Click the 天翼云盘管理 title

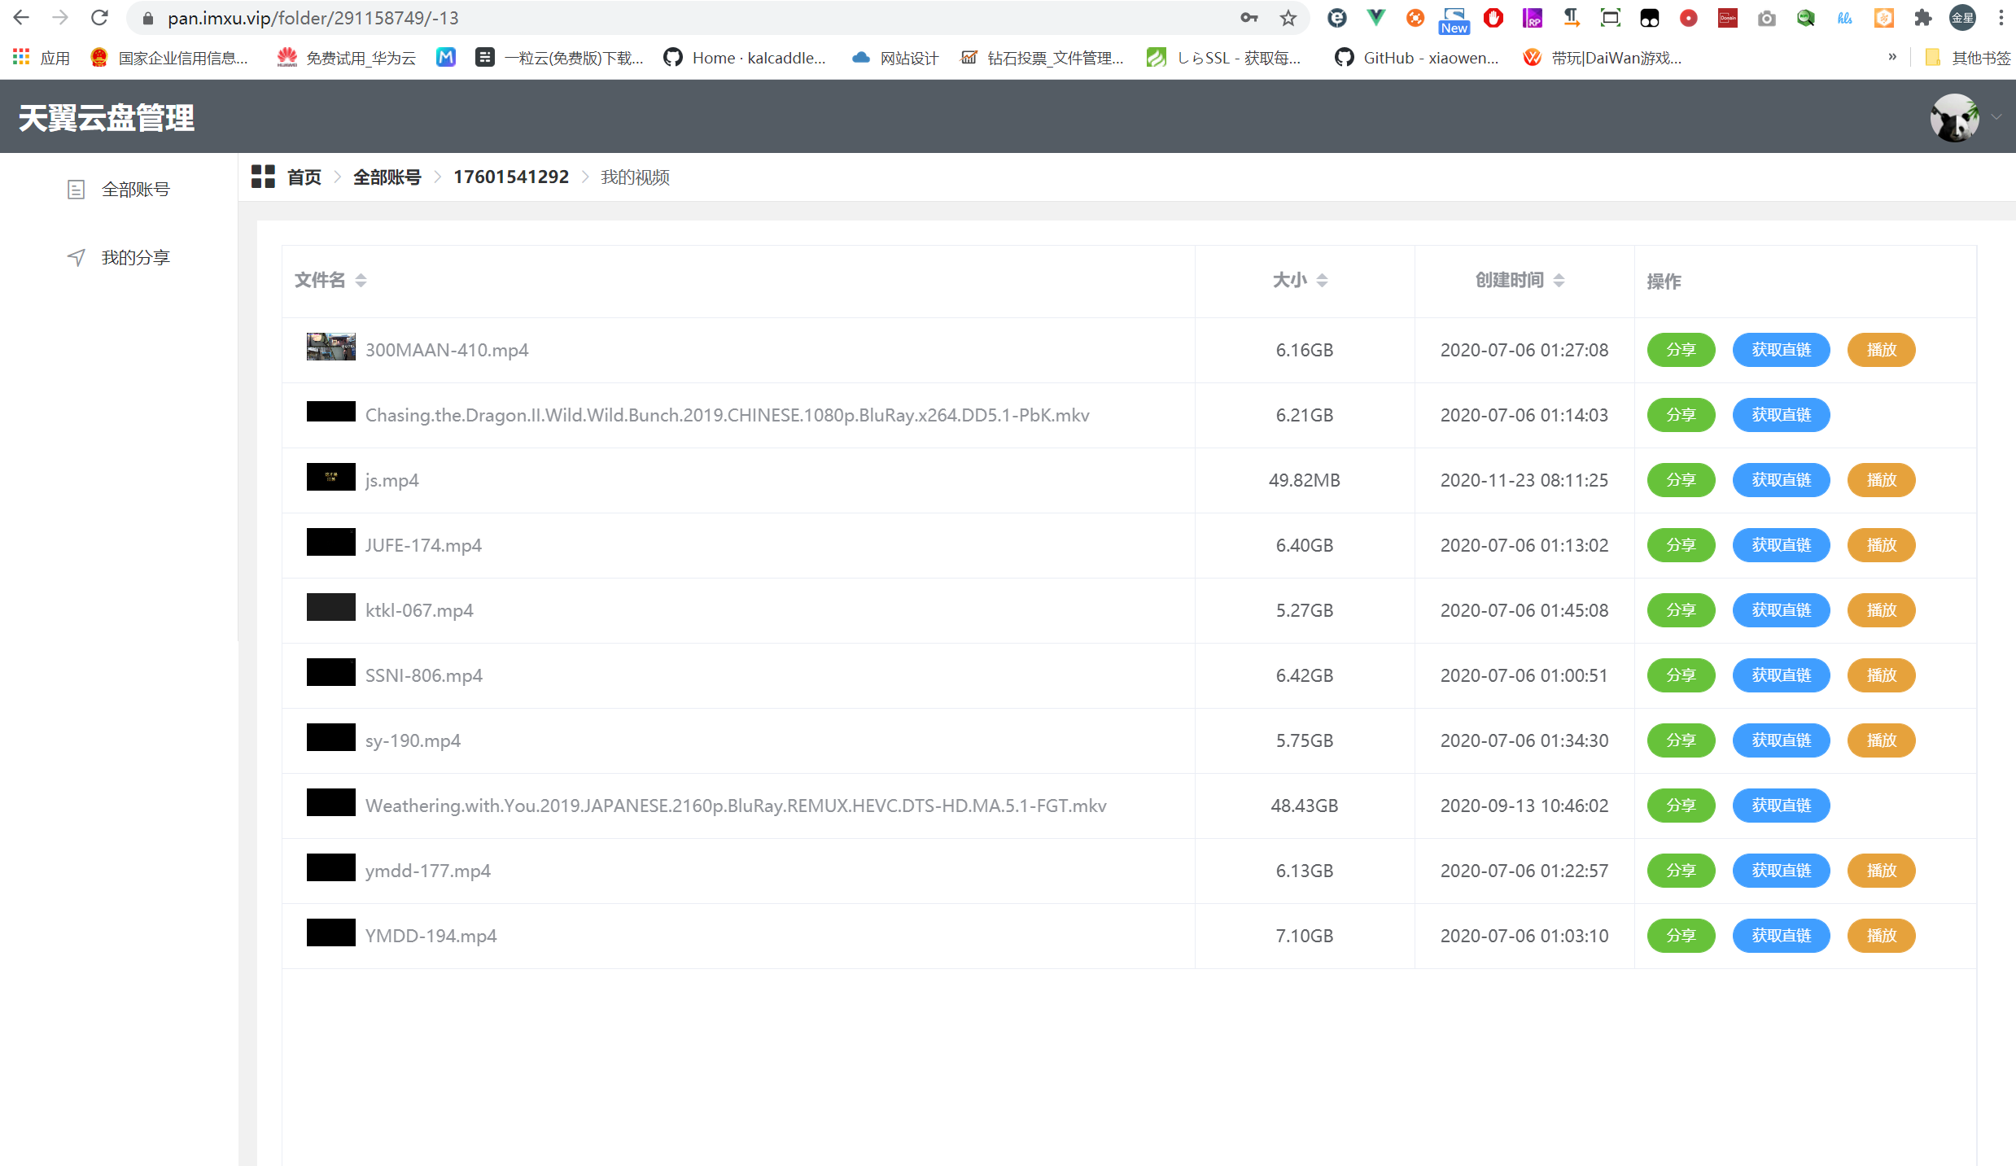107,118
